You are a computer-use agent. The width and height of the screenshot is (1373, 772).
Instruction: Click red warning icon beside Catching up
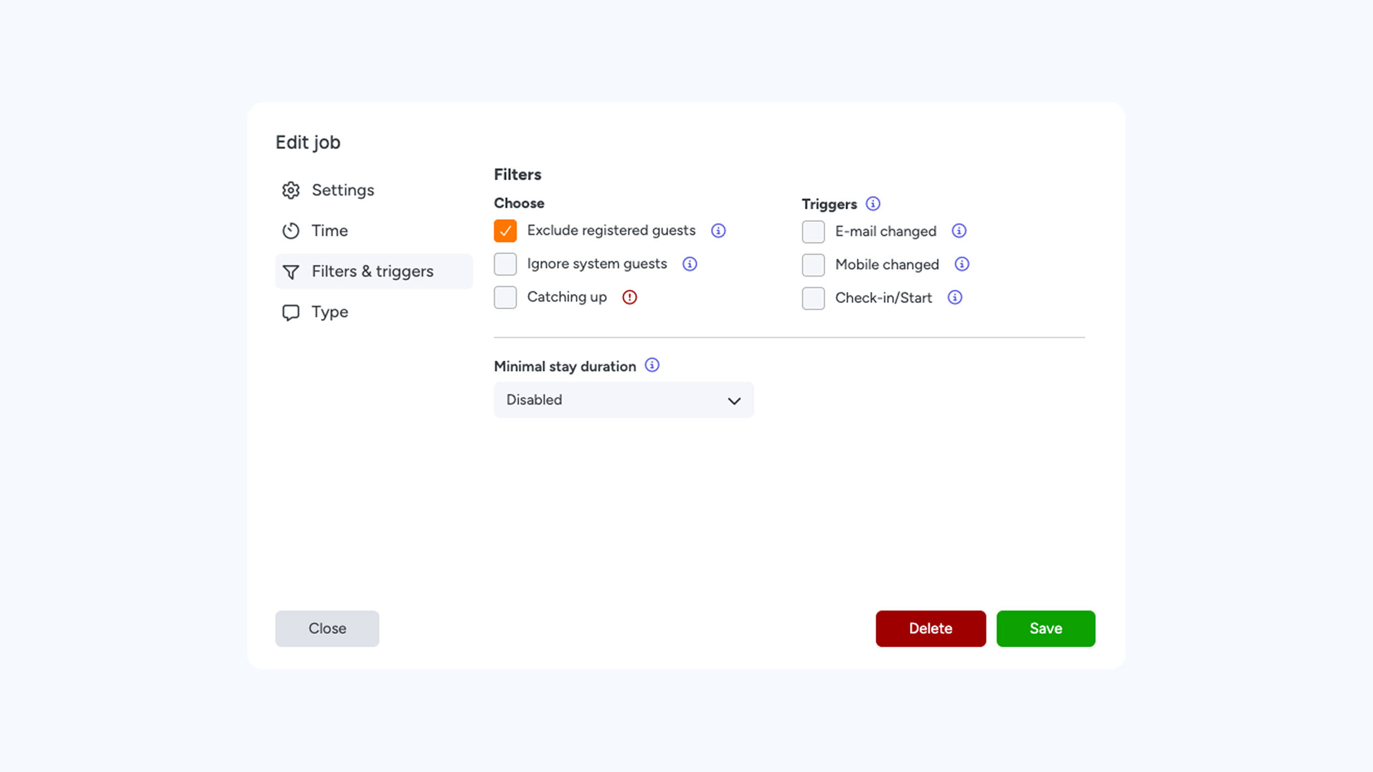630,297
